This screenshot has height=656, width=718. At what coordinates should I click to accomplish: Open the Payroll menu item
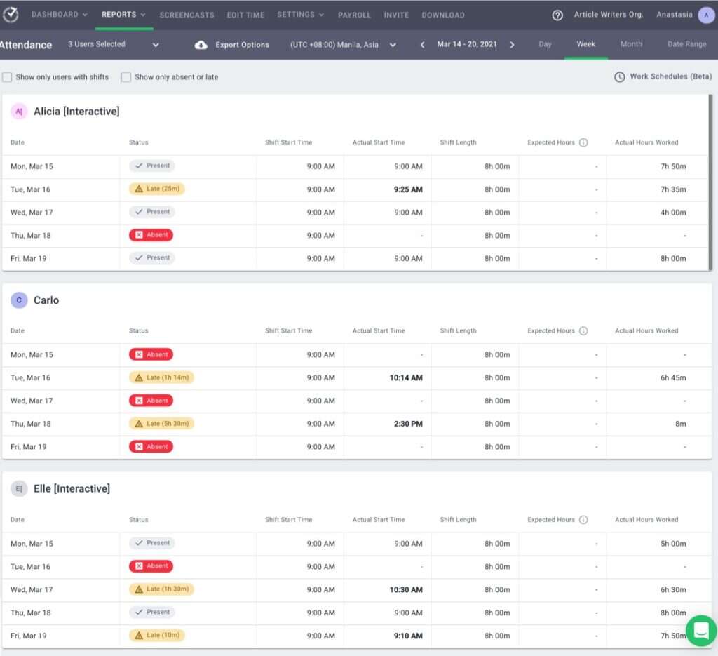click(354, 15)
